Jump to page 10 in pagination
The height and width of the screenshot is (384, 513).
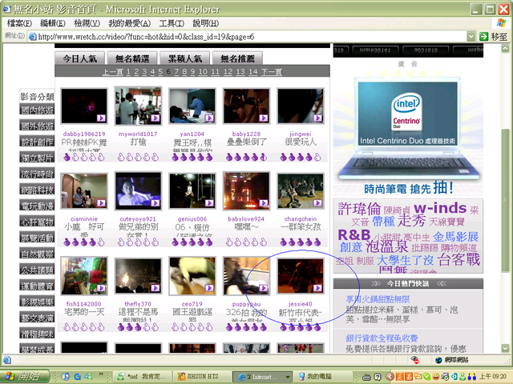coord(203,72)
